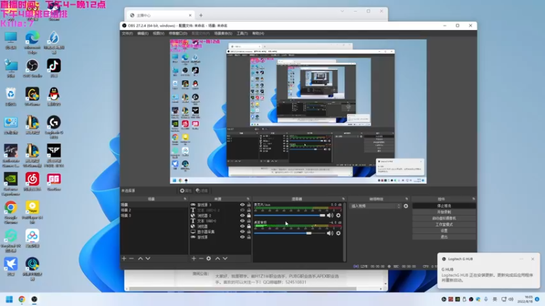
Task: Toggle visibility of 显示器采集 source
Action: coord(243,232)
